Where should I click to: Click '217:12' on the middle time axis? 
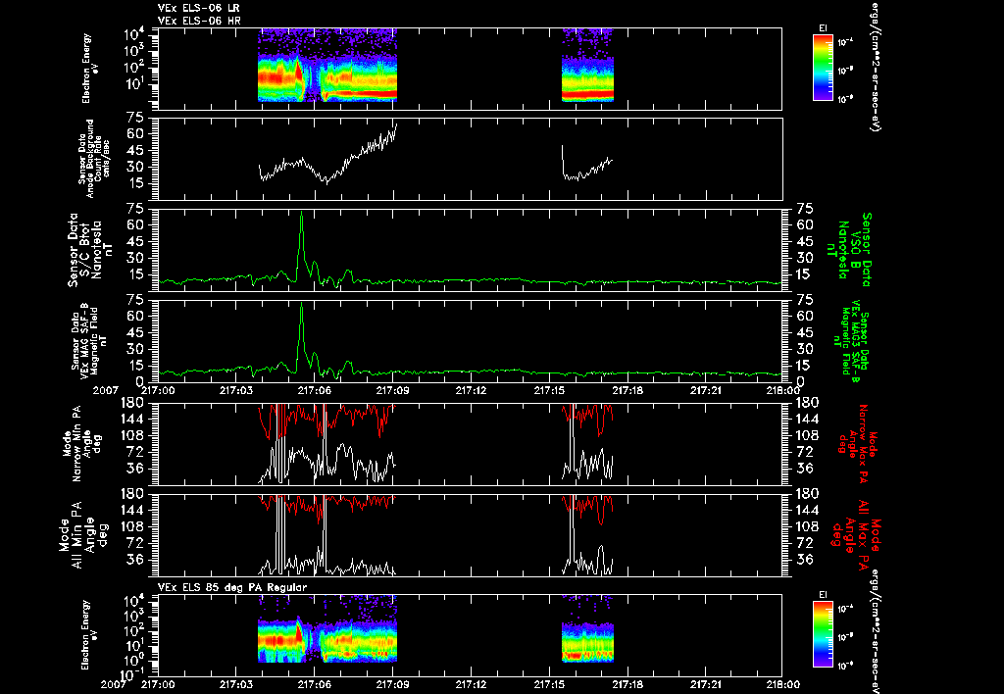[471, 390]
